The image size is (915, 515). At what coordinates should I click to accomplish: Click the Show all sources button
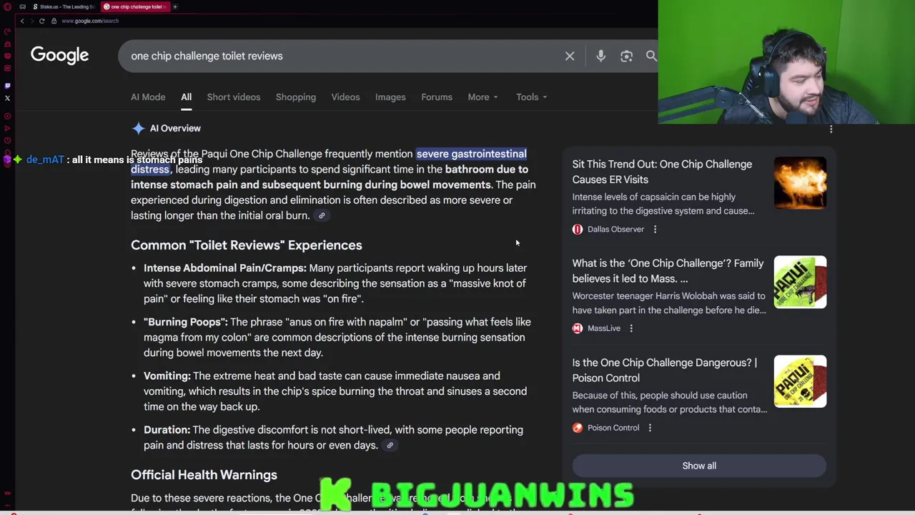click(699, 466)
